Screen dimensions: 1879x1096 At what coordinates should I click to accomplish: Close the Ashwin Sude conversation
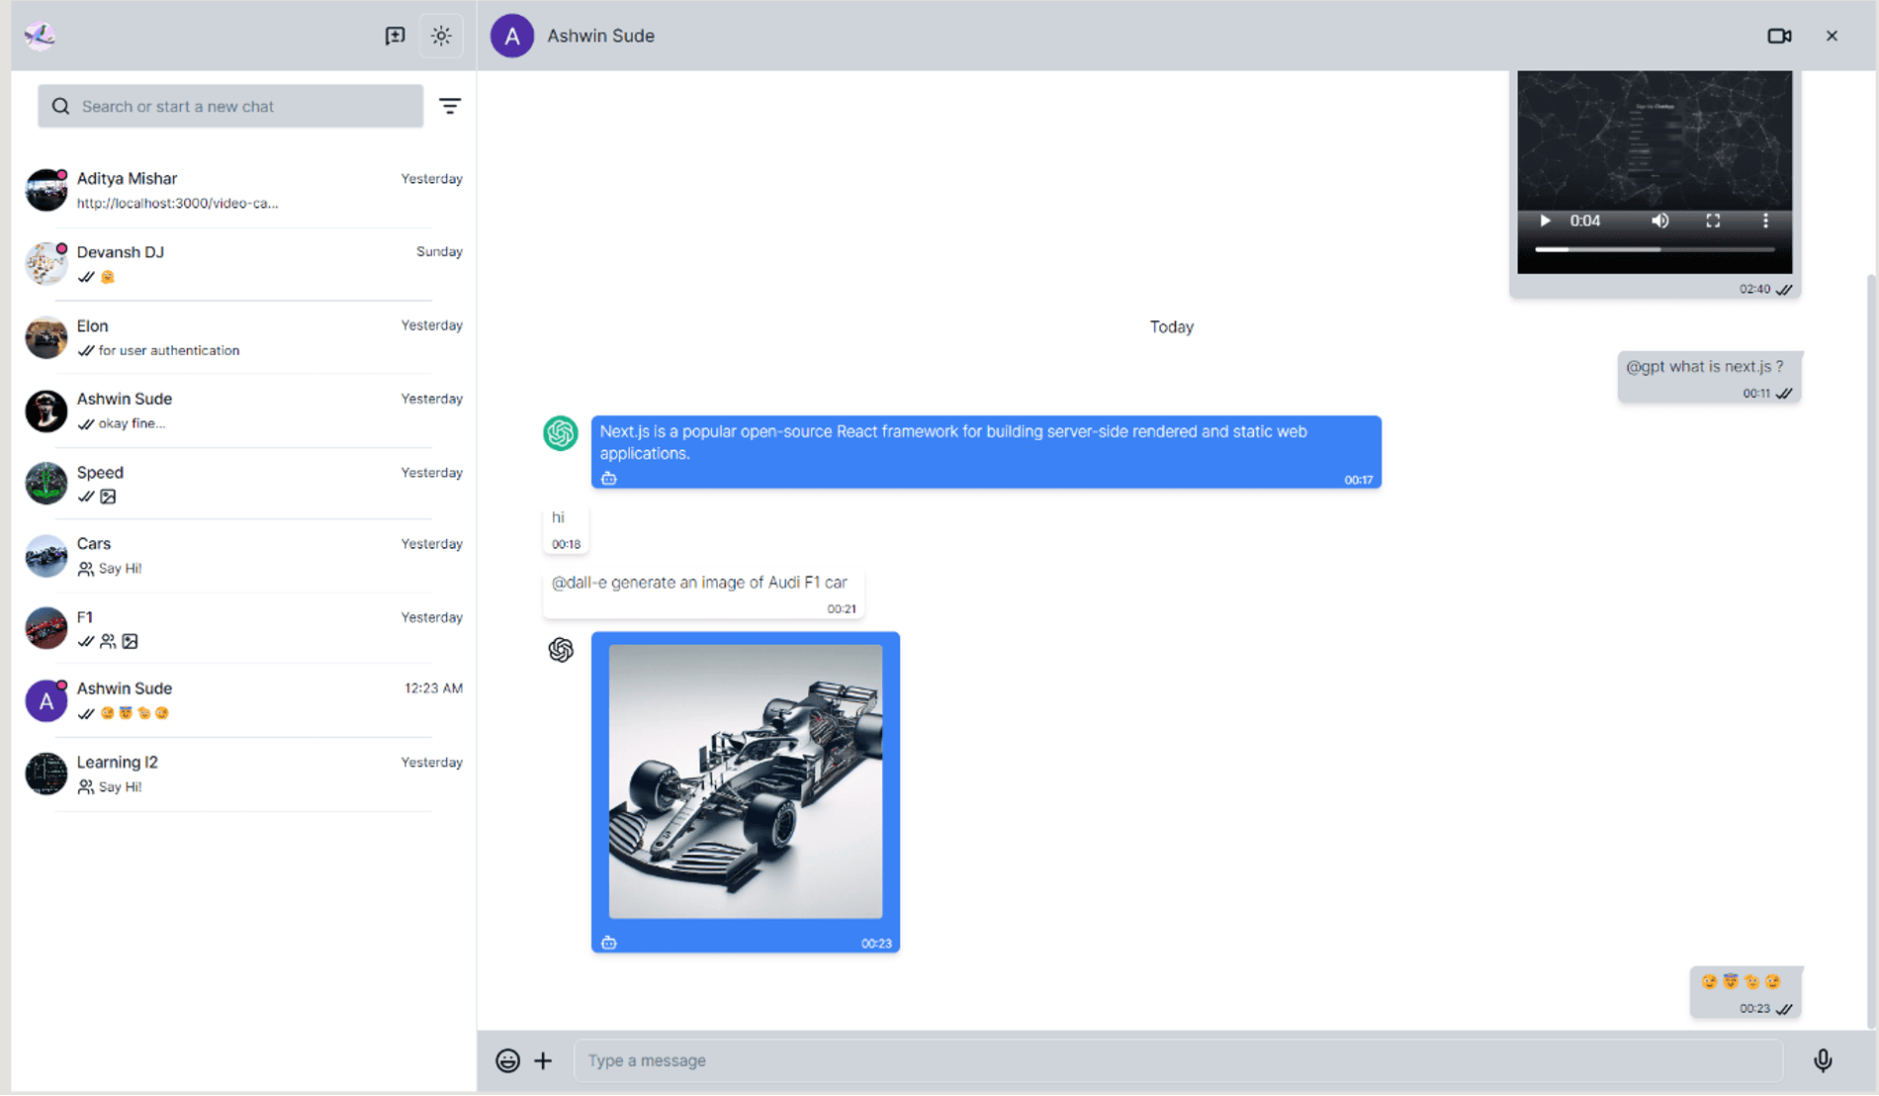pyautogui.click(x=1832, y=35)
